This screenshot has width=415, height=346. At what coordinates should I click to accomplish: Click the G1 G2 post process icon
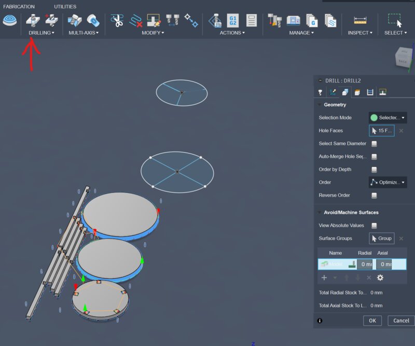point(233,20)
